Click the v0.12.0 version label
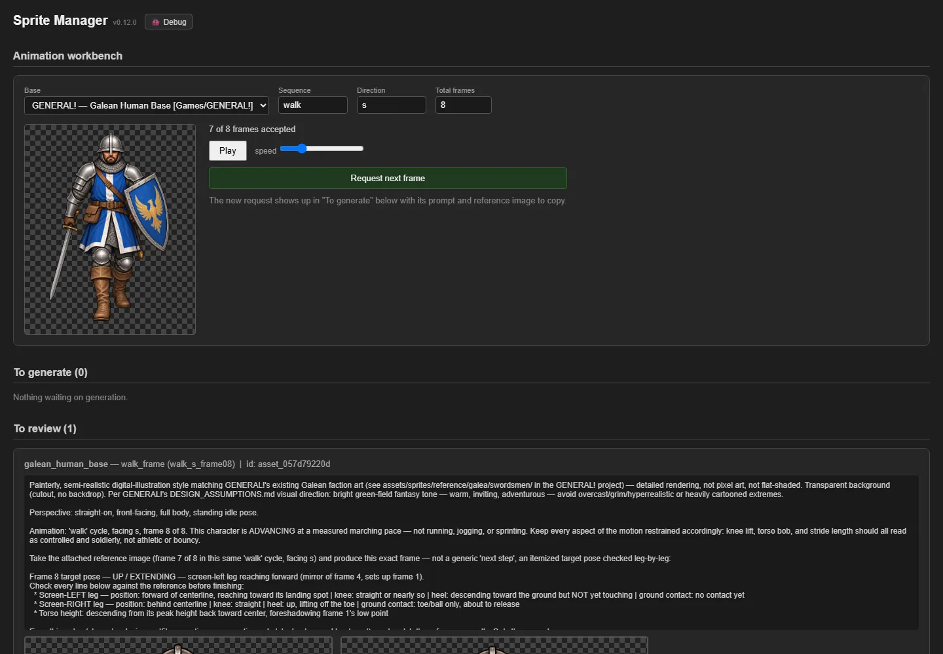 pos(124,23)
